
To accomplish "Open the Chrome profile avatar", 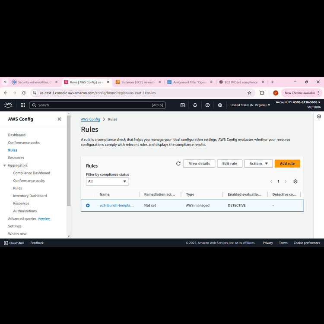I will pyautogui.click(x=276, y=93).
